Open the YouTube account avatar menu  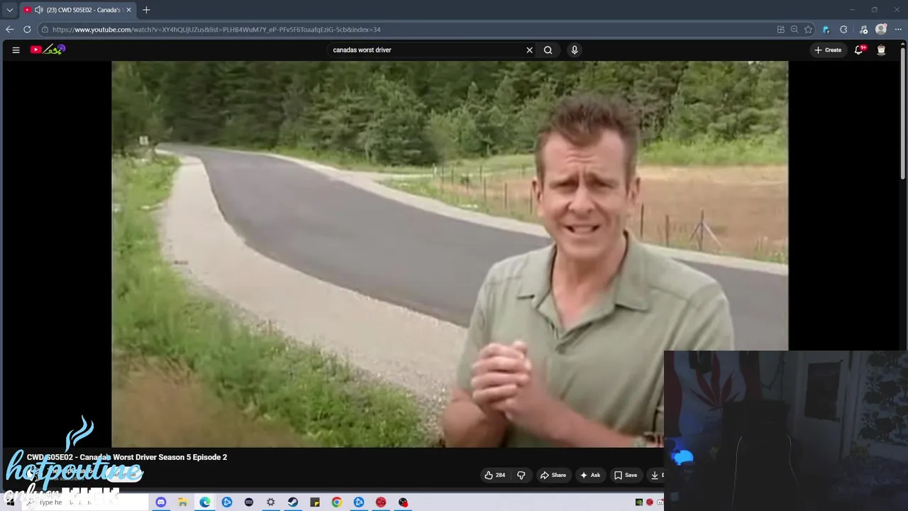pos(881,50)
